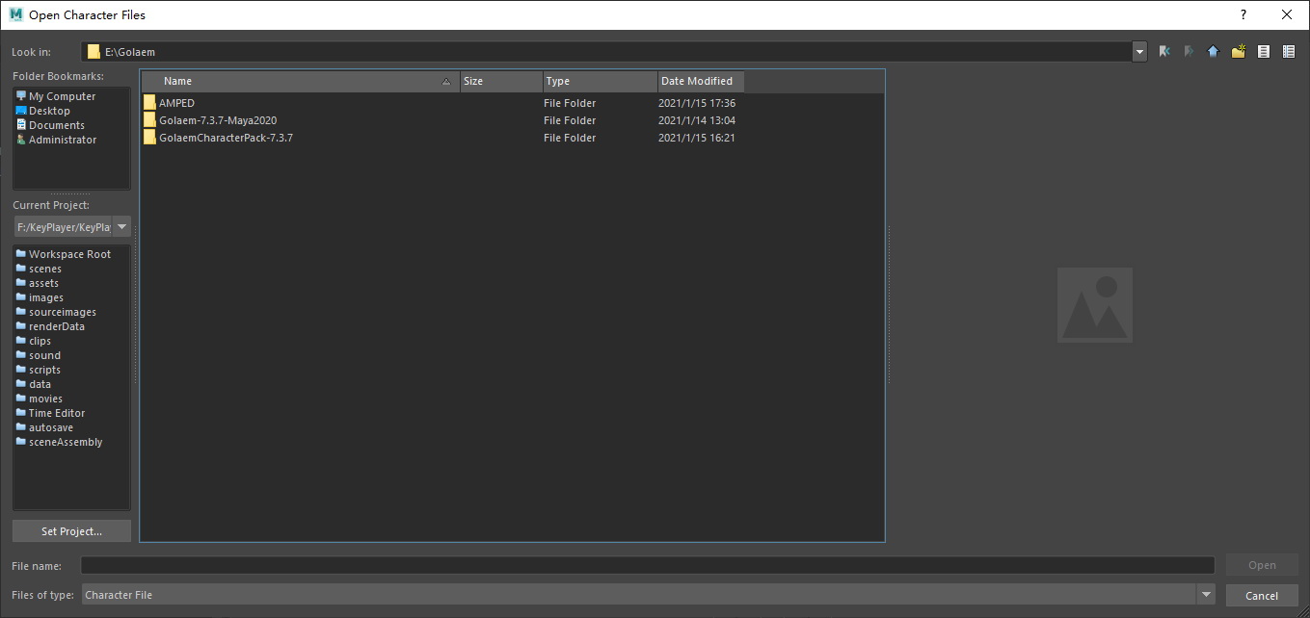1310x618 pixels.
Task: Select the movies project folder
Action: [45, 399]
